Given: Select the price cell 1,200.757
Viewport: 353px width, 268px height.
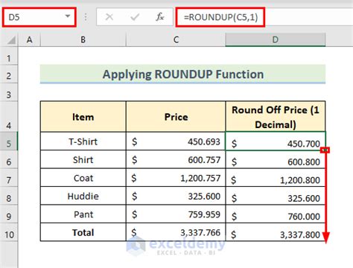Looking at the screenshot, I should point(176,178).
